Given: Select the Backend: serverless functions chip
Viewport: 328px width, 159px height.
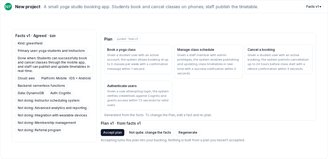Looking at the screenshot, I should click(41, 86).
